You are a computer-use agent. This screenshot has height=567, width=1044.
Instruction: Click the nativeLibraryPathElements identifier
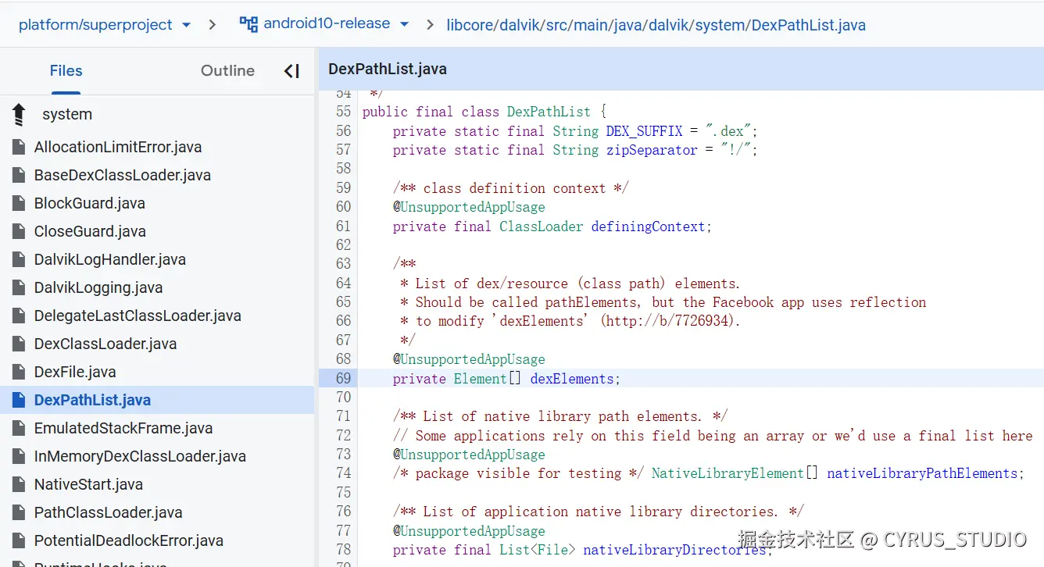[922, 473]
